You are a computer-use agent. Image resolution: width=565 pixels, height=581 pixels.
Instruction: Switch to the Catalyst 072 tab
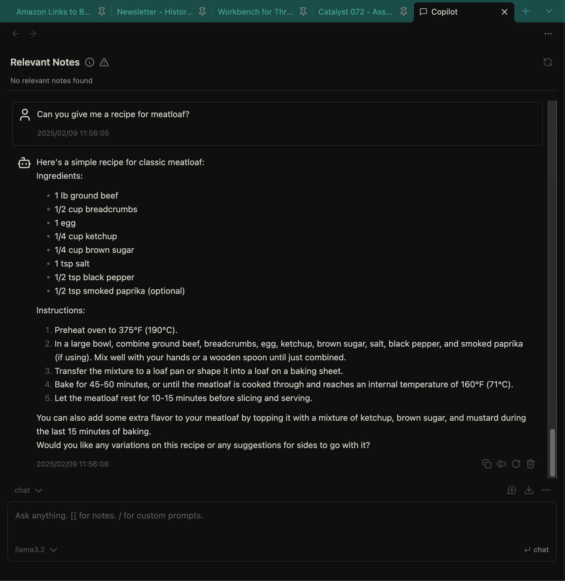pos(355,12)
